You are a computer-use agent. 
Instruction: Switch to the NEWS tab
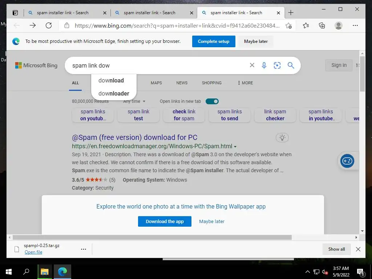[182, 83]
